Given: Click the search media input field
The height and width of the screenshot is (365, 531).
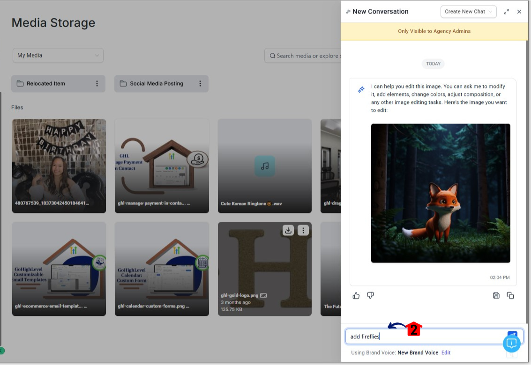Looking at the screenshot, I should (x=305, y=56).
